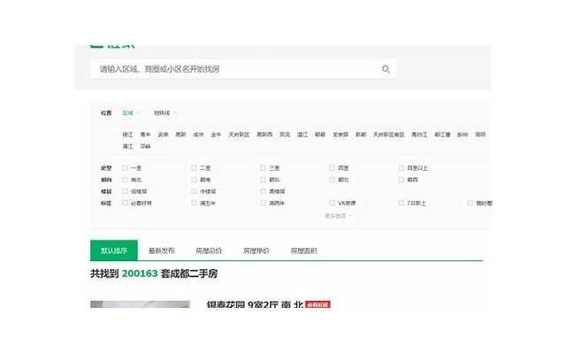Filter by 金牛 district
566x354 pixels.
tap(216, 135)
